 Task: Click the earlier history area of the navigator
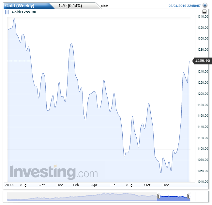(82, 197)
